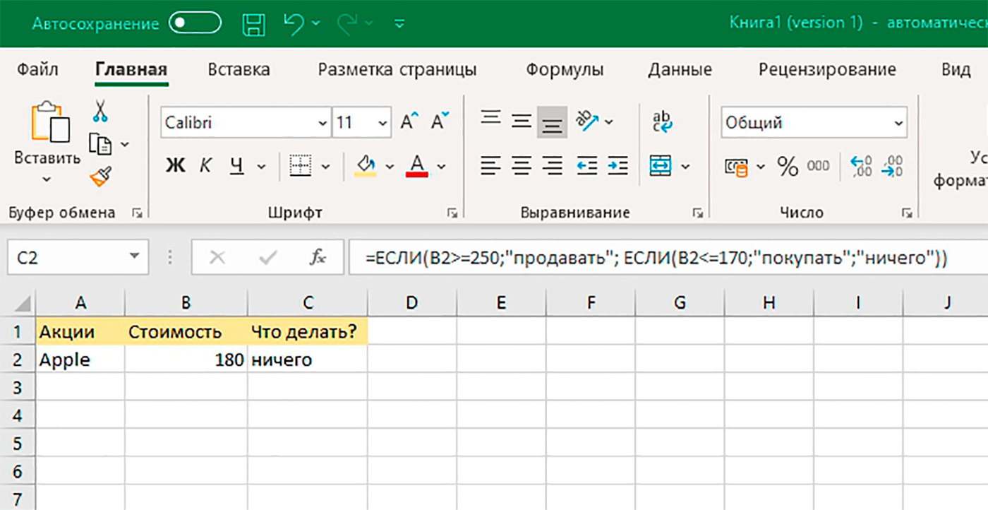
Task: Expand the Общий number format dropdown
Action: click(x=898, y=123)
